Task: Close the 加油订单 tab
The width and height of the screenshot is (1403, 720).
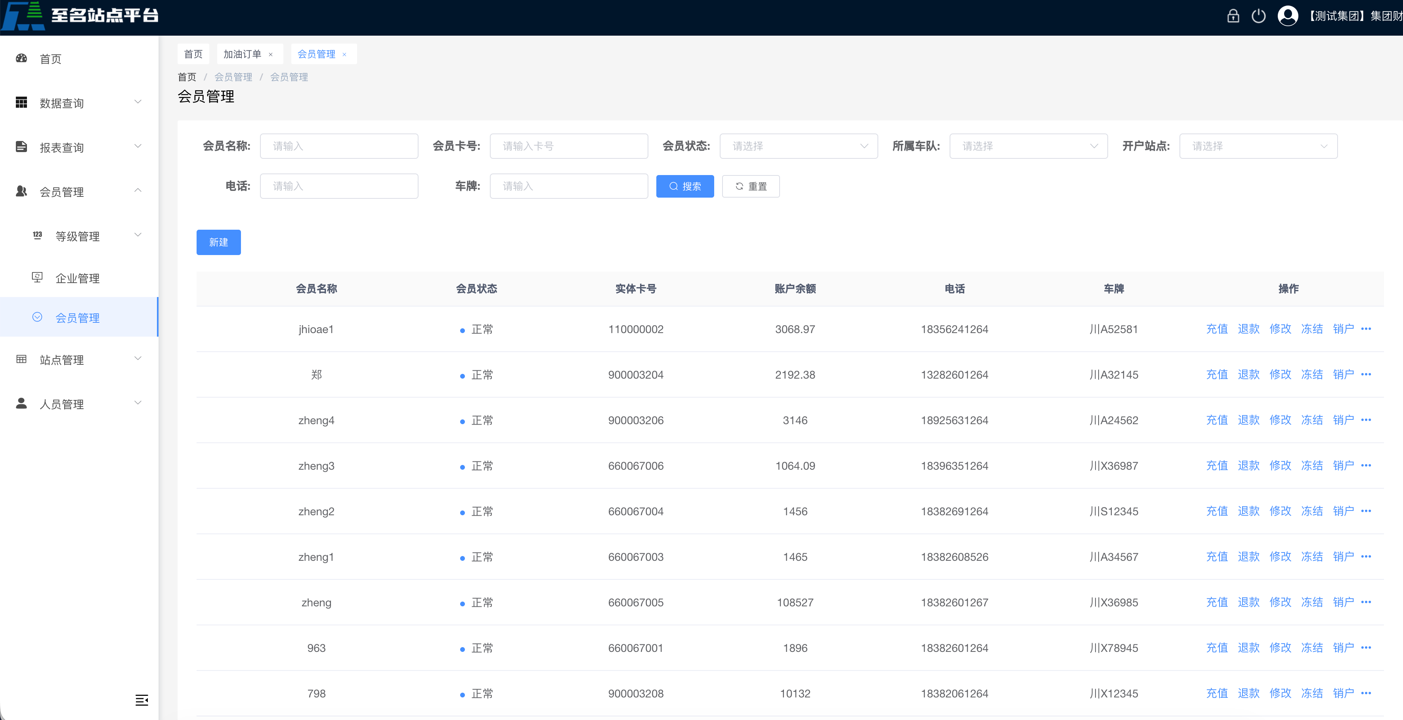Action: click(x=271, y=54)
